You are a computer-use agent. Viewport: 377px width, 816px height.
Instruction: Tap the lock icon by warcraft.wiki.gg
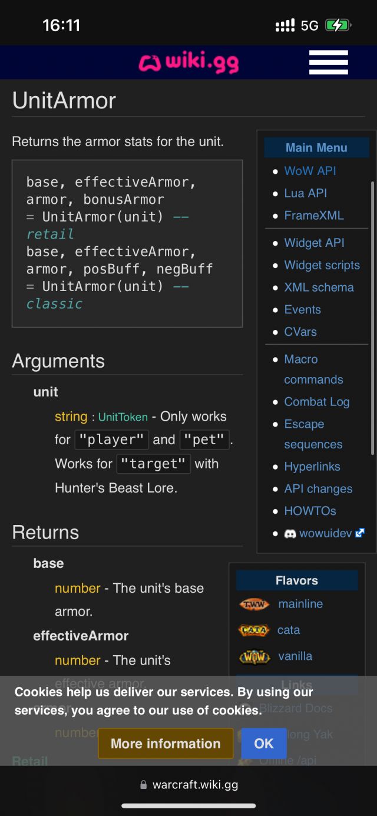click(143, 785)
